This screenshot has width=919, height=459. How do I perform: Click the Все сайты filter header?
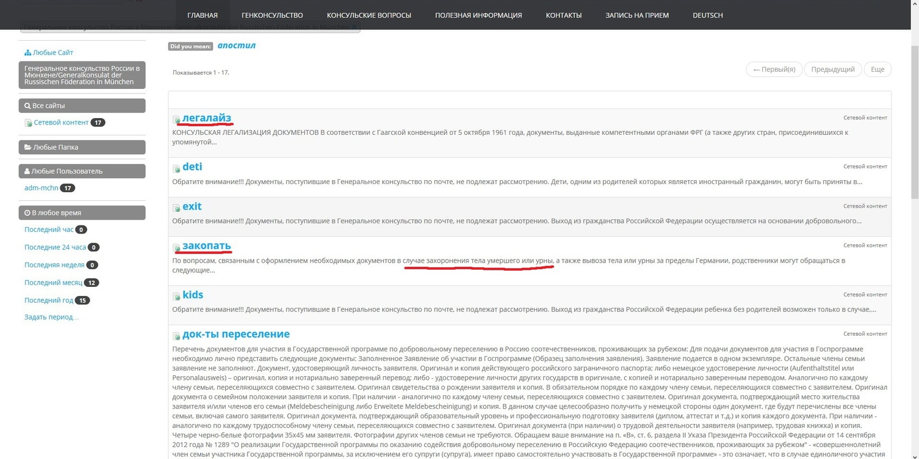click(x=82, y=106)
